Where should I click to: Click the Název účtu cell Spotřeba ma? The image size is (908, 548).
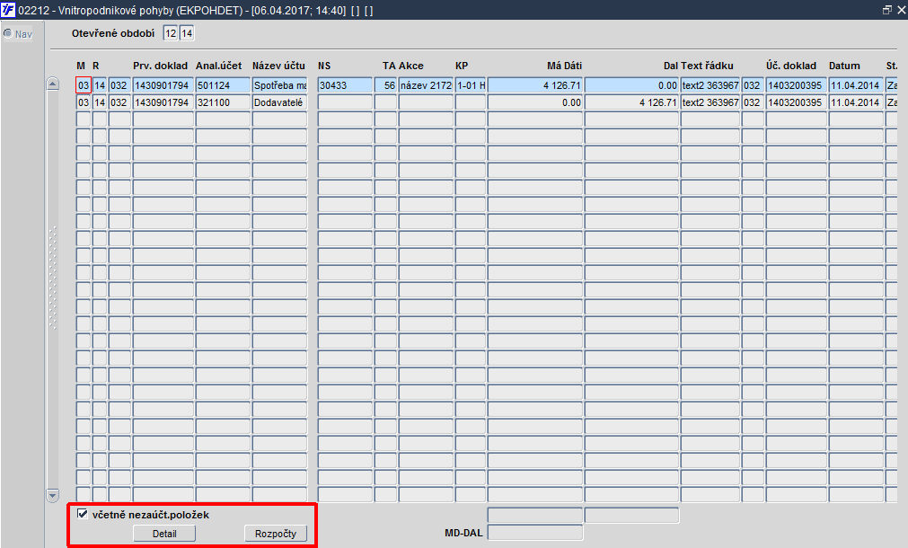pyautogui.click(x=279, y=85)
